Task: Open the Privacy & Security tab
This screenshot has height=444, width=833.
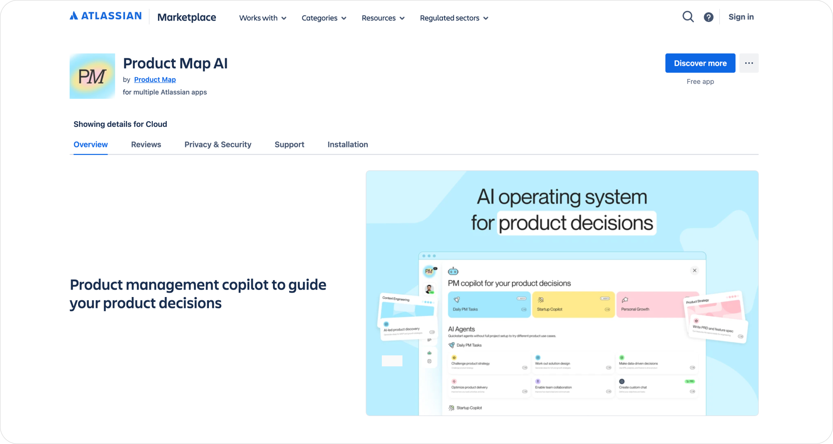Action: click(218, 145)
